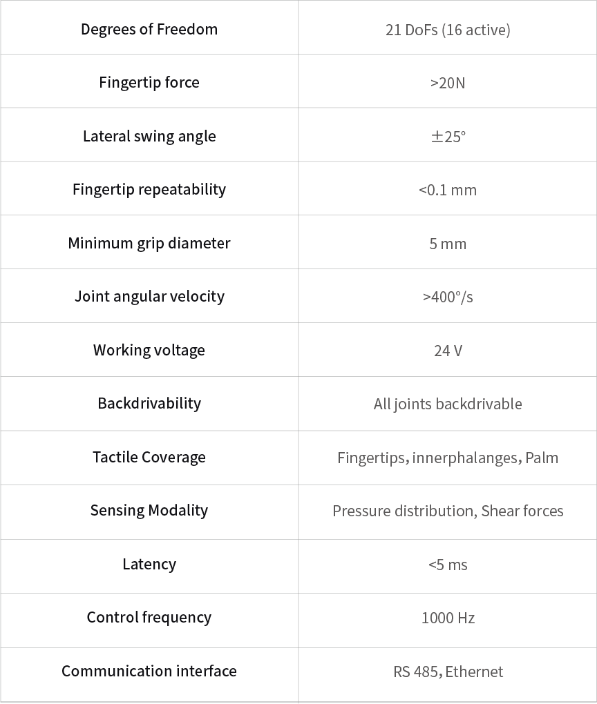Select the Lateral swing angle label

pos(149,136)
